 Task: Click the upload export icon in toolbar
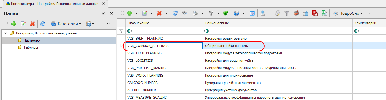click(x=263, y=13)
